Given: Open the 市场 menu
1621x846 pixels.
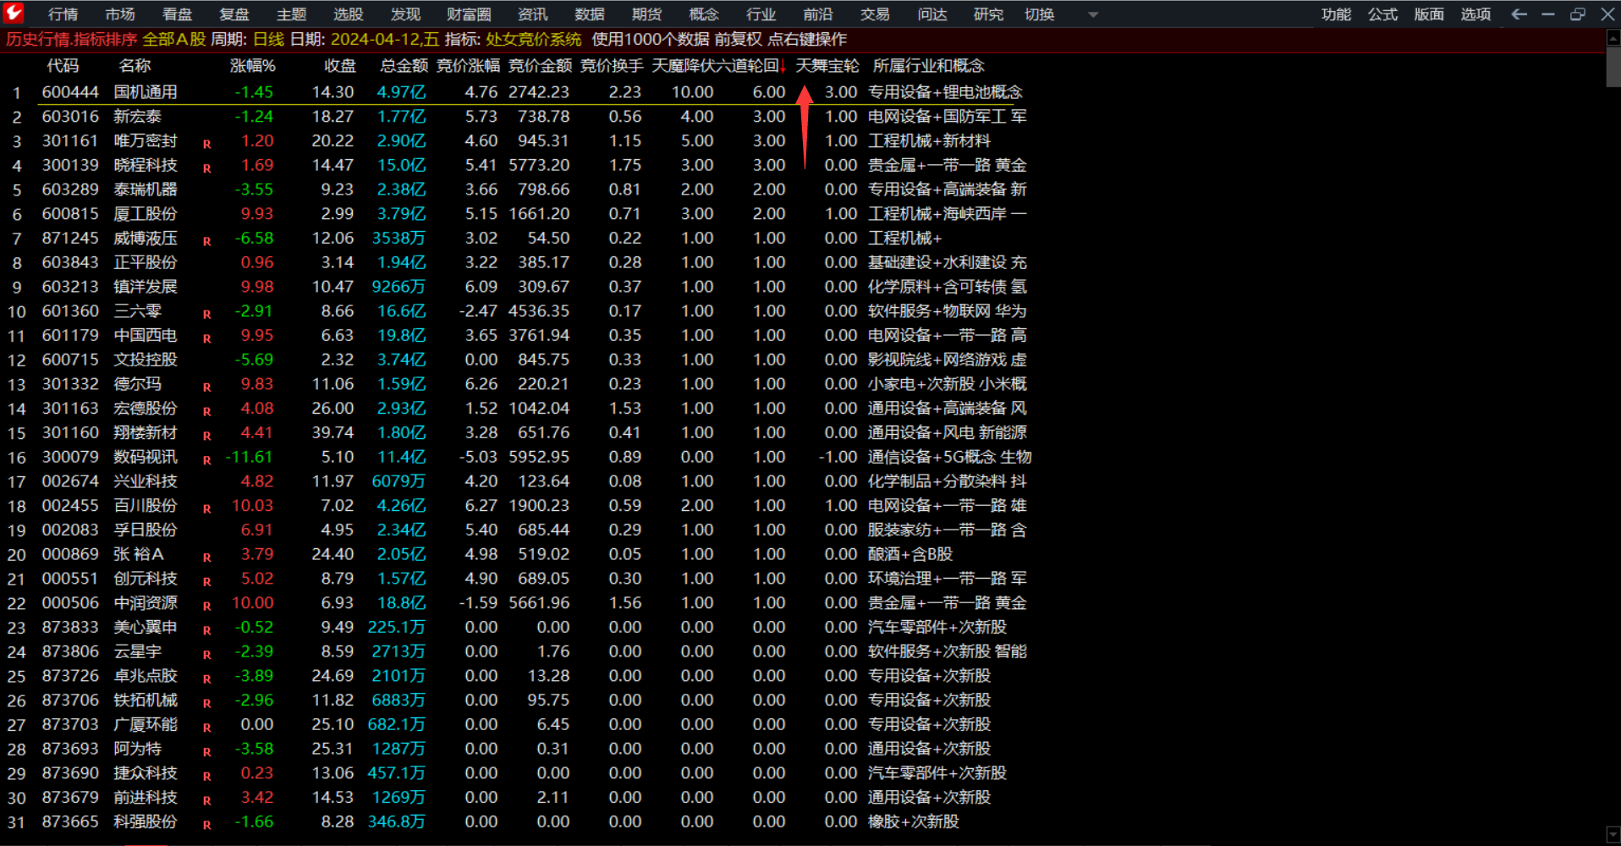Looking at the screenshot, I should pyautogui.click(x=120, y=14).
